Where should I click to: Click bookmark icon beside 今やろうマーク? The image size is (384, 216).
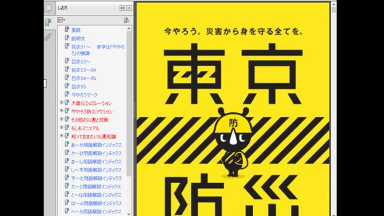[67, 94]
